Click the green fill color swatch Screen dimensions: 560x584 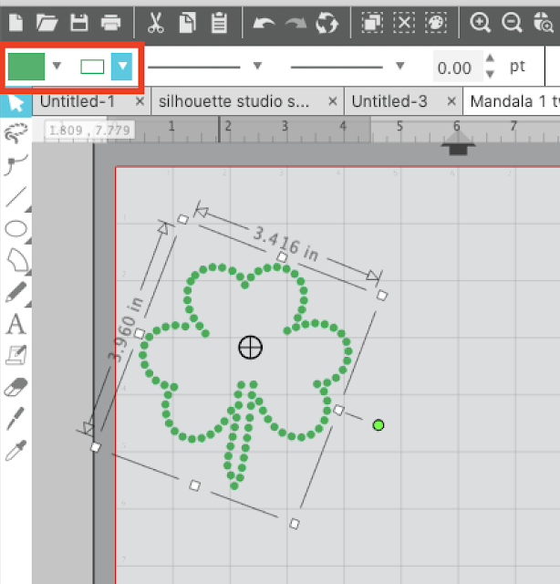[x=26, y=67]
